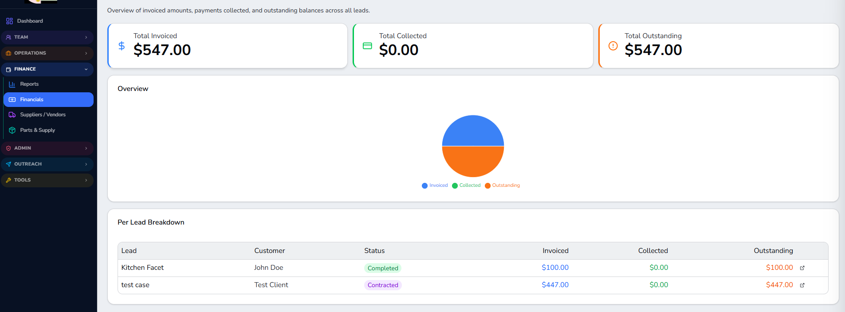This screenshot has height=312, width=845.
Task: Click the Financials banknote icon
Action: [x=12, y=99]
